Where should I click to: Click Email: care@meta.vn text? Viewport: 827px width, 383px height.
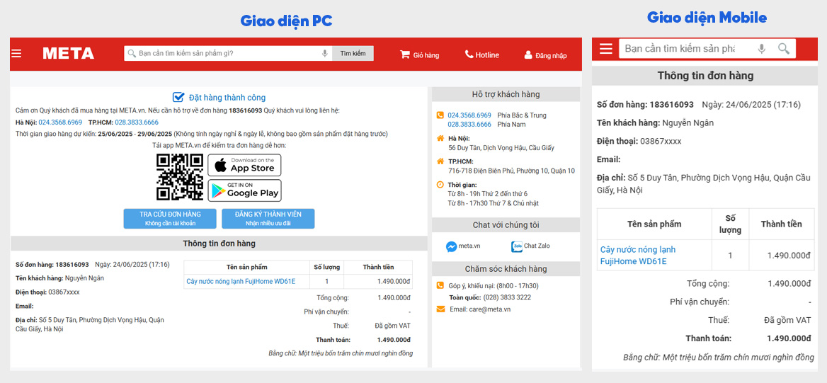pyautogui.click(x=480, y=309)
